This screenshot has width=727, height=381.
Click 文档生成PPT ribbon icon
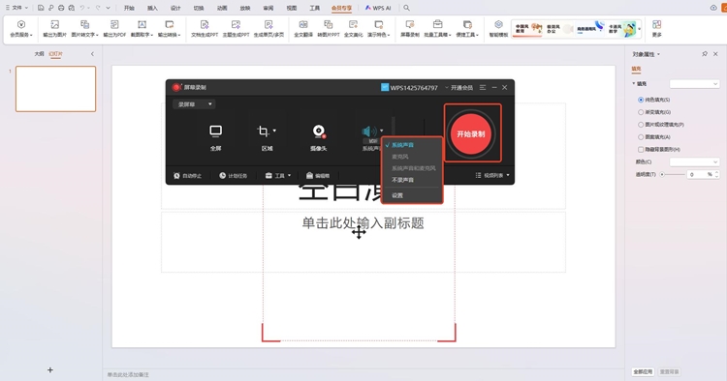[205, 29]
